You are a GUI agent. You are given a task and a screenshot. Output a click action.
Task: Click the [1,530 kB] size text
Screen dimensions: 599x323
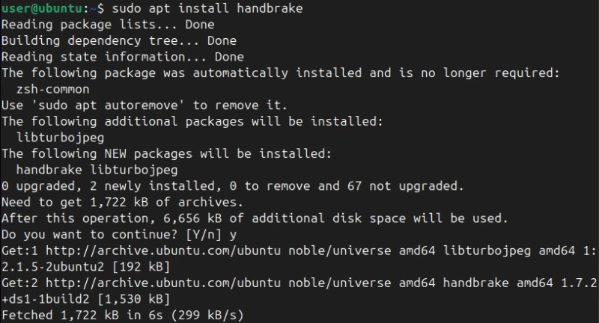tap(133, 299)
